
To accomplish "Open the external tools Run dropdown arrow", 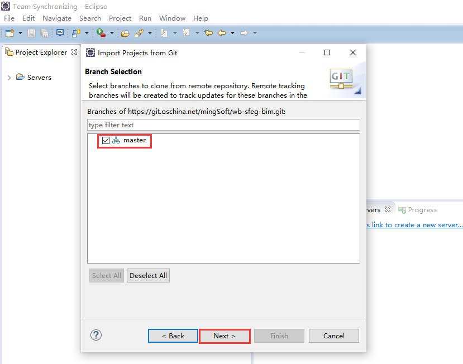I will click(x=112, y=33).
